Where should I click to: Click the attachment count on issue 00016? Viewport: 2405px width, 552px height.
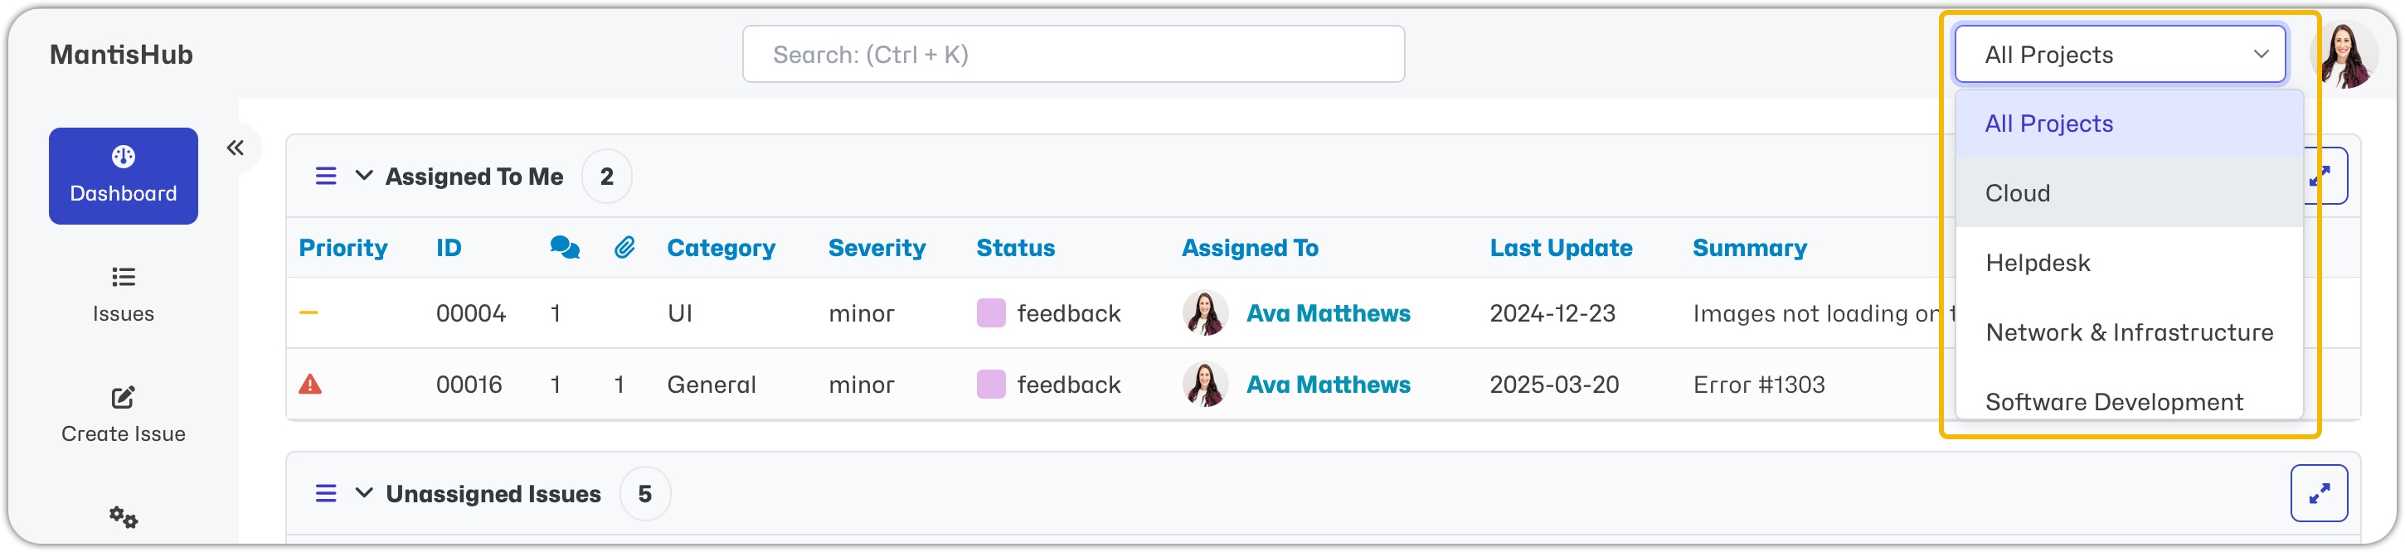pos(618,385)
